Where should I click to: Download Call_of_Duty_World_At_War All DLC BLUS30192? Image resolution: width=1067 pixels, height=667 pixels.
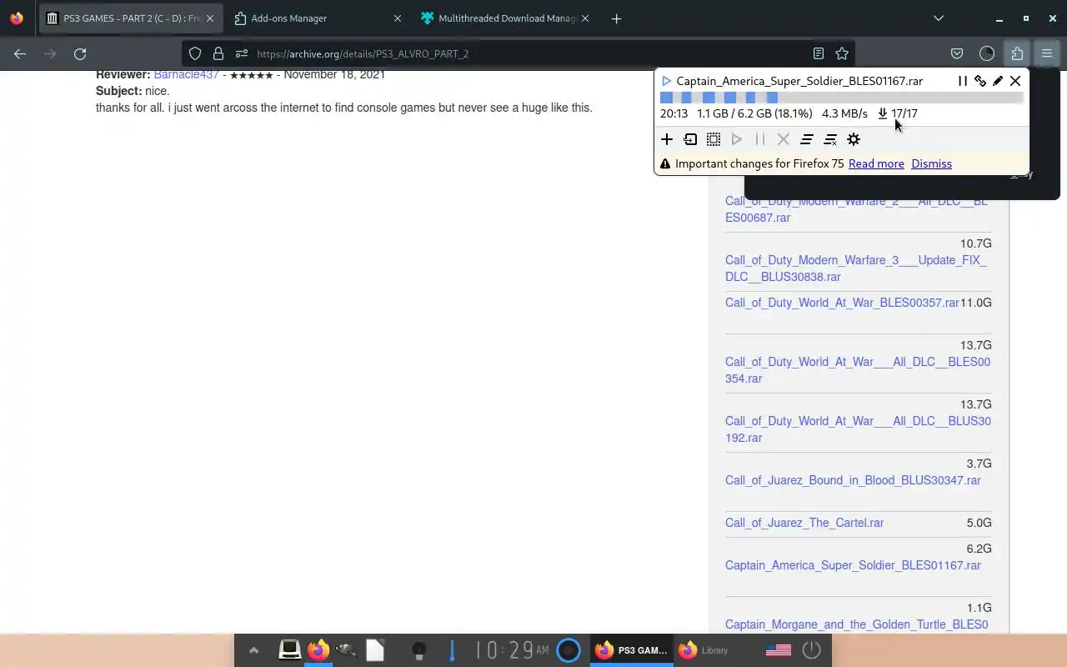pos(858,429)
